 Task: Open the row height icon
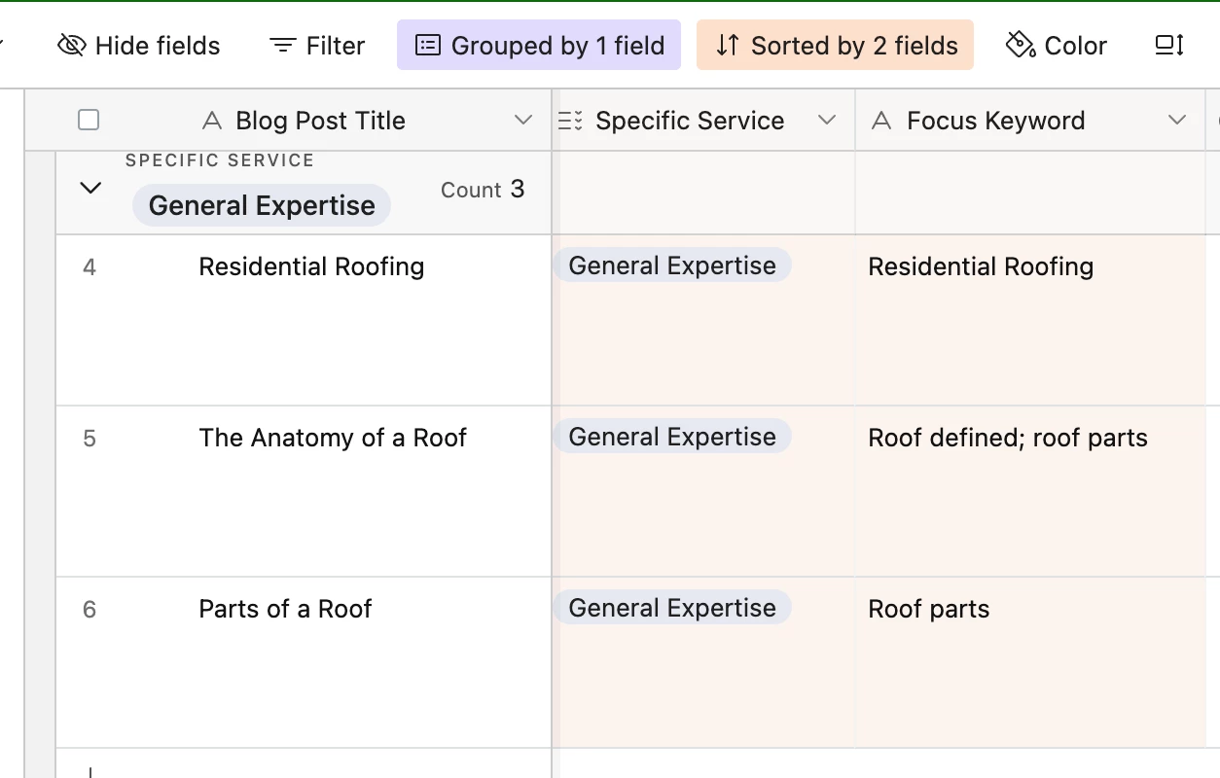[1168, 46]
